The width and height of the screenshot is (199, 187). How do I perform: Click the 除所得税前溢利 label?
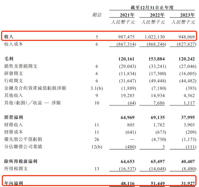[x=21, y=161]
